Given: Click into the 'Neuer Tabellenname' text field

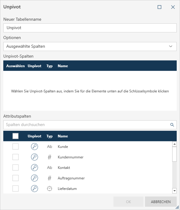Looking at the screenshot, I should 90,28.
